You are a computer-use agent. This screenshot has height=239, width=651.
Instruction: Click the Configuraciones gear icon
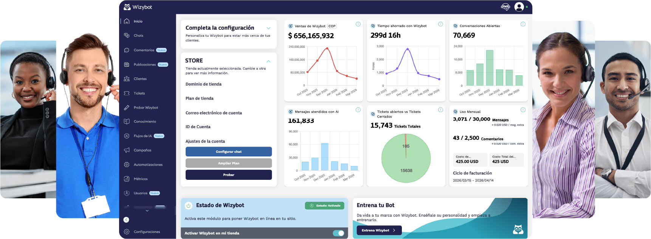tap(127, 232)
